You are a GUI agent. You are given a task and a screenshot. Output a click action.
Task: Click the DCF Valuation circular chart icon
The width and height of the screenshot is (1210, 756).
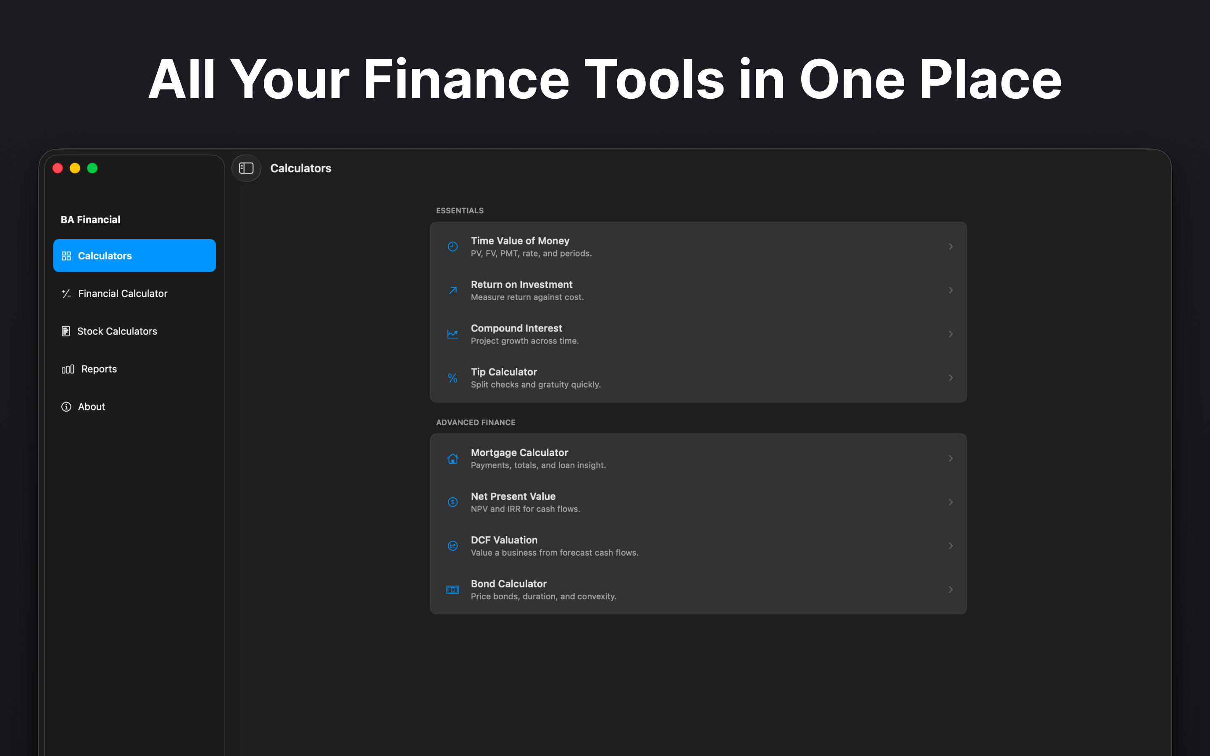[x=452, y=546]
